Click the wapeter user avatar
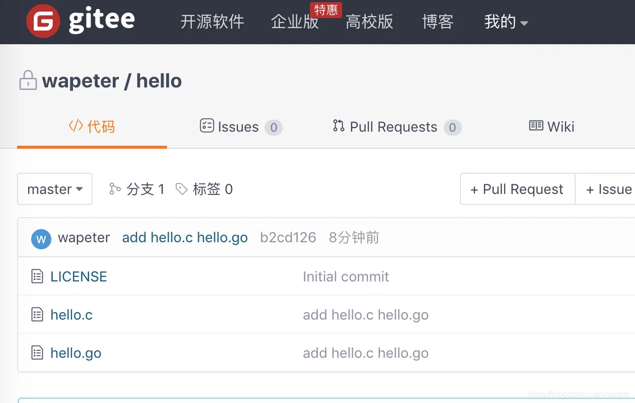 pos(41,239)
